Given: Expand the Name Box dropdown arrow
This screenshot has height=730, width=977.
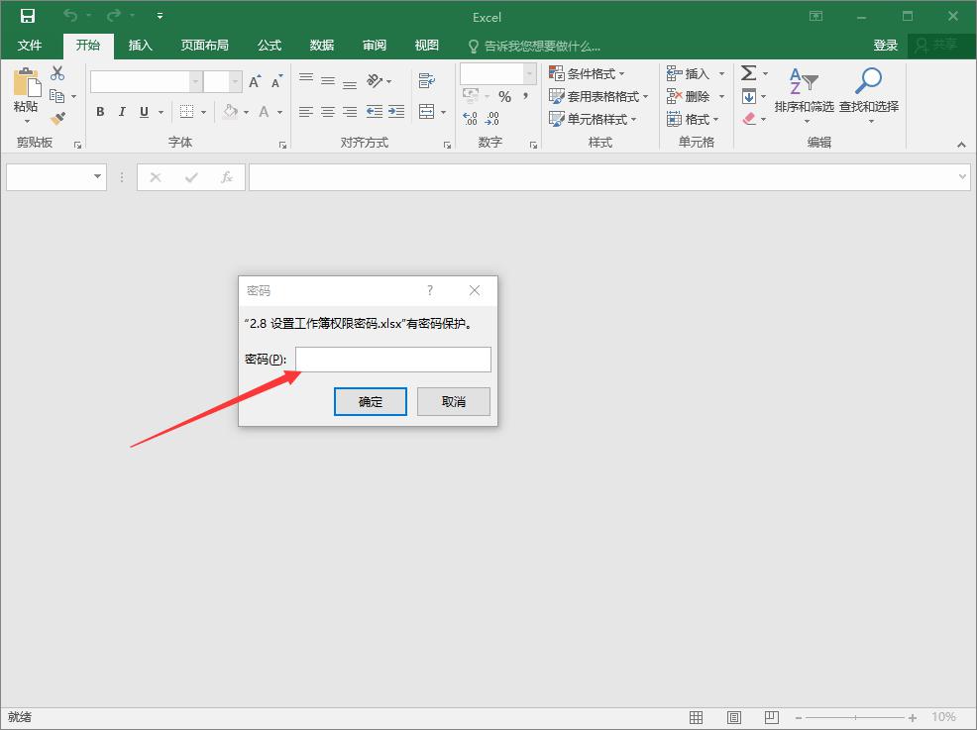Looking at the screenshot, I should coord(97,176).
